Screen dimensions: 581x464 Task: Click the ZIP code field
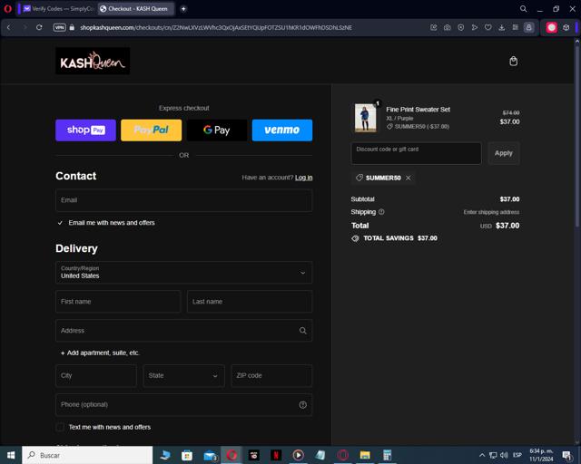tap(271, 375)
